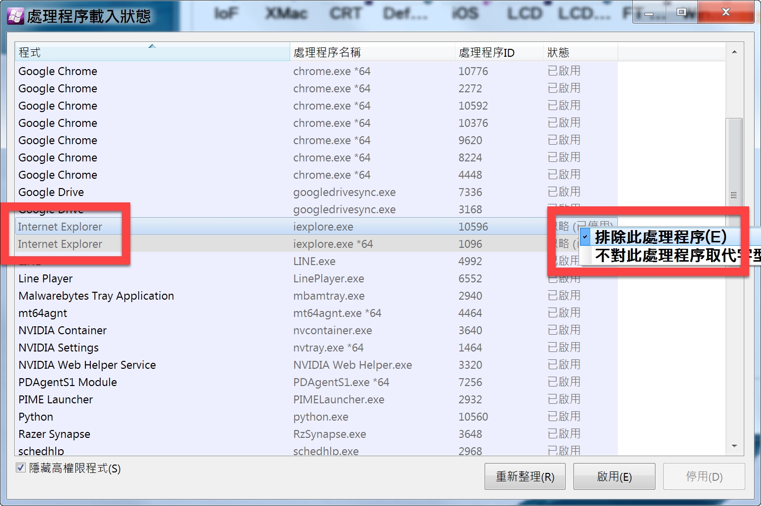The width and height of the screenshot is (761, 506).
Task: Toggle the 隱藏高權限程式(S) checkbox
Action: (x=21, y=467)
